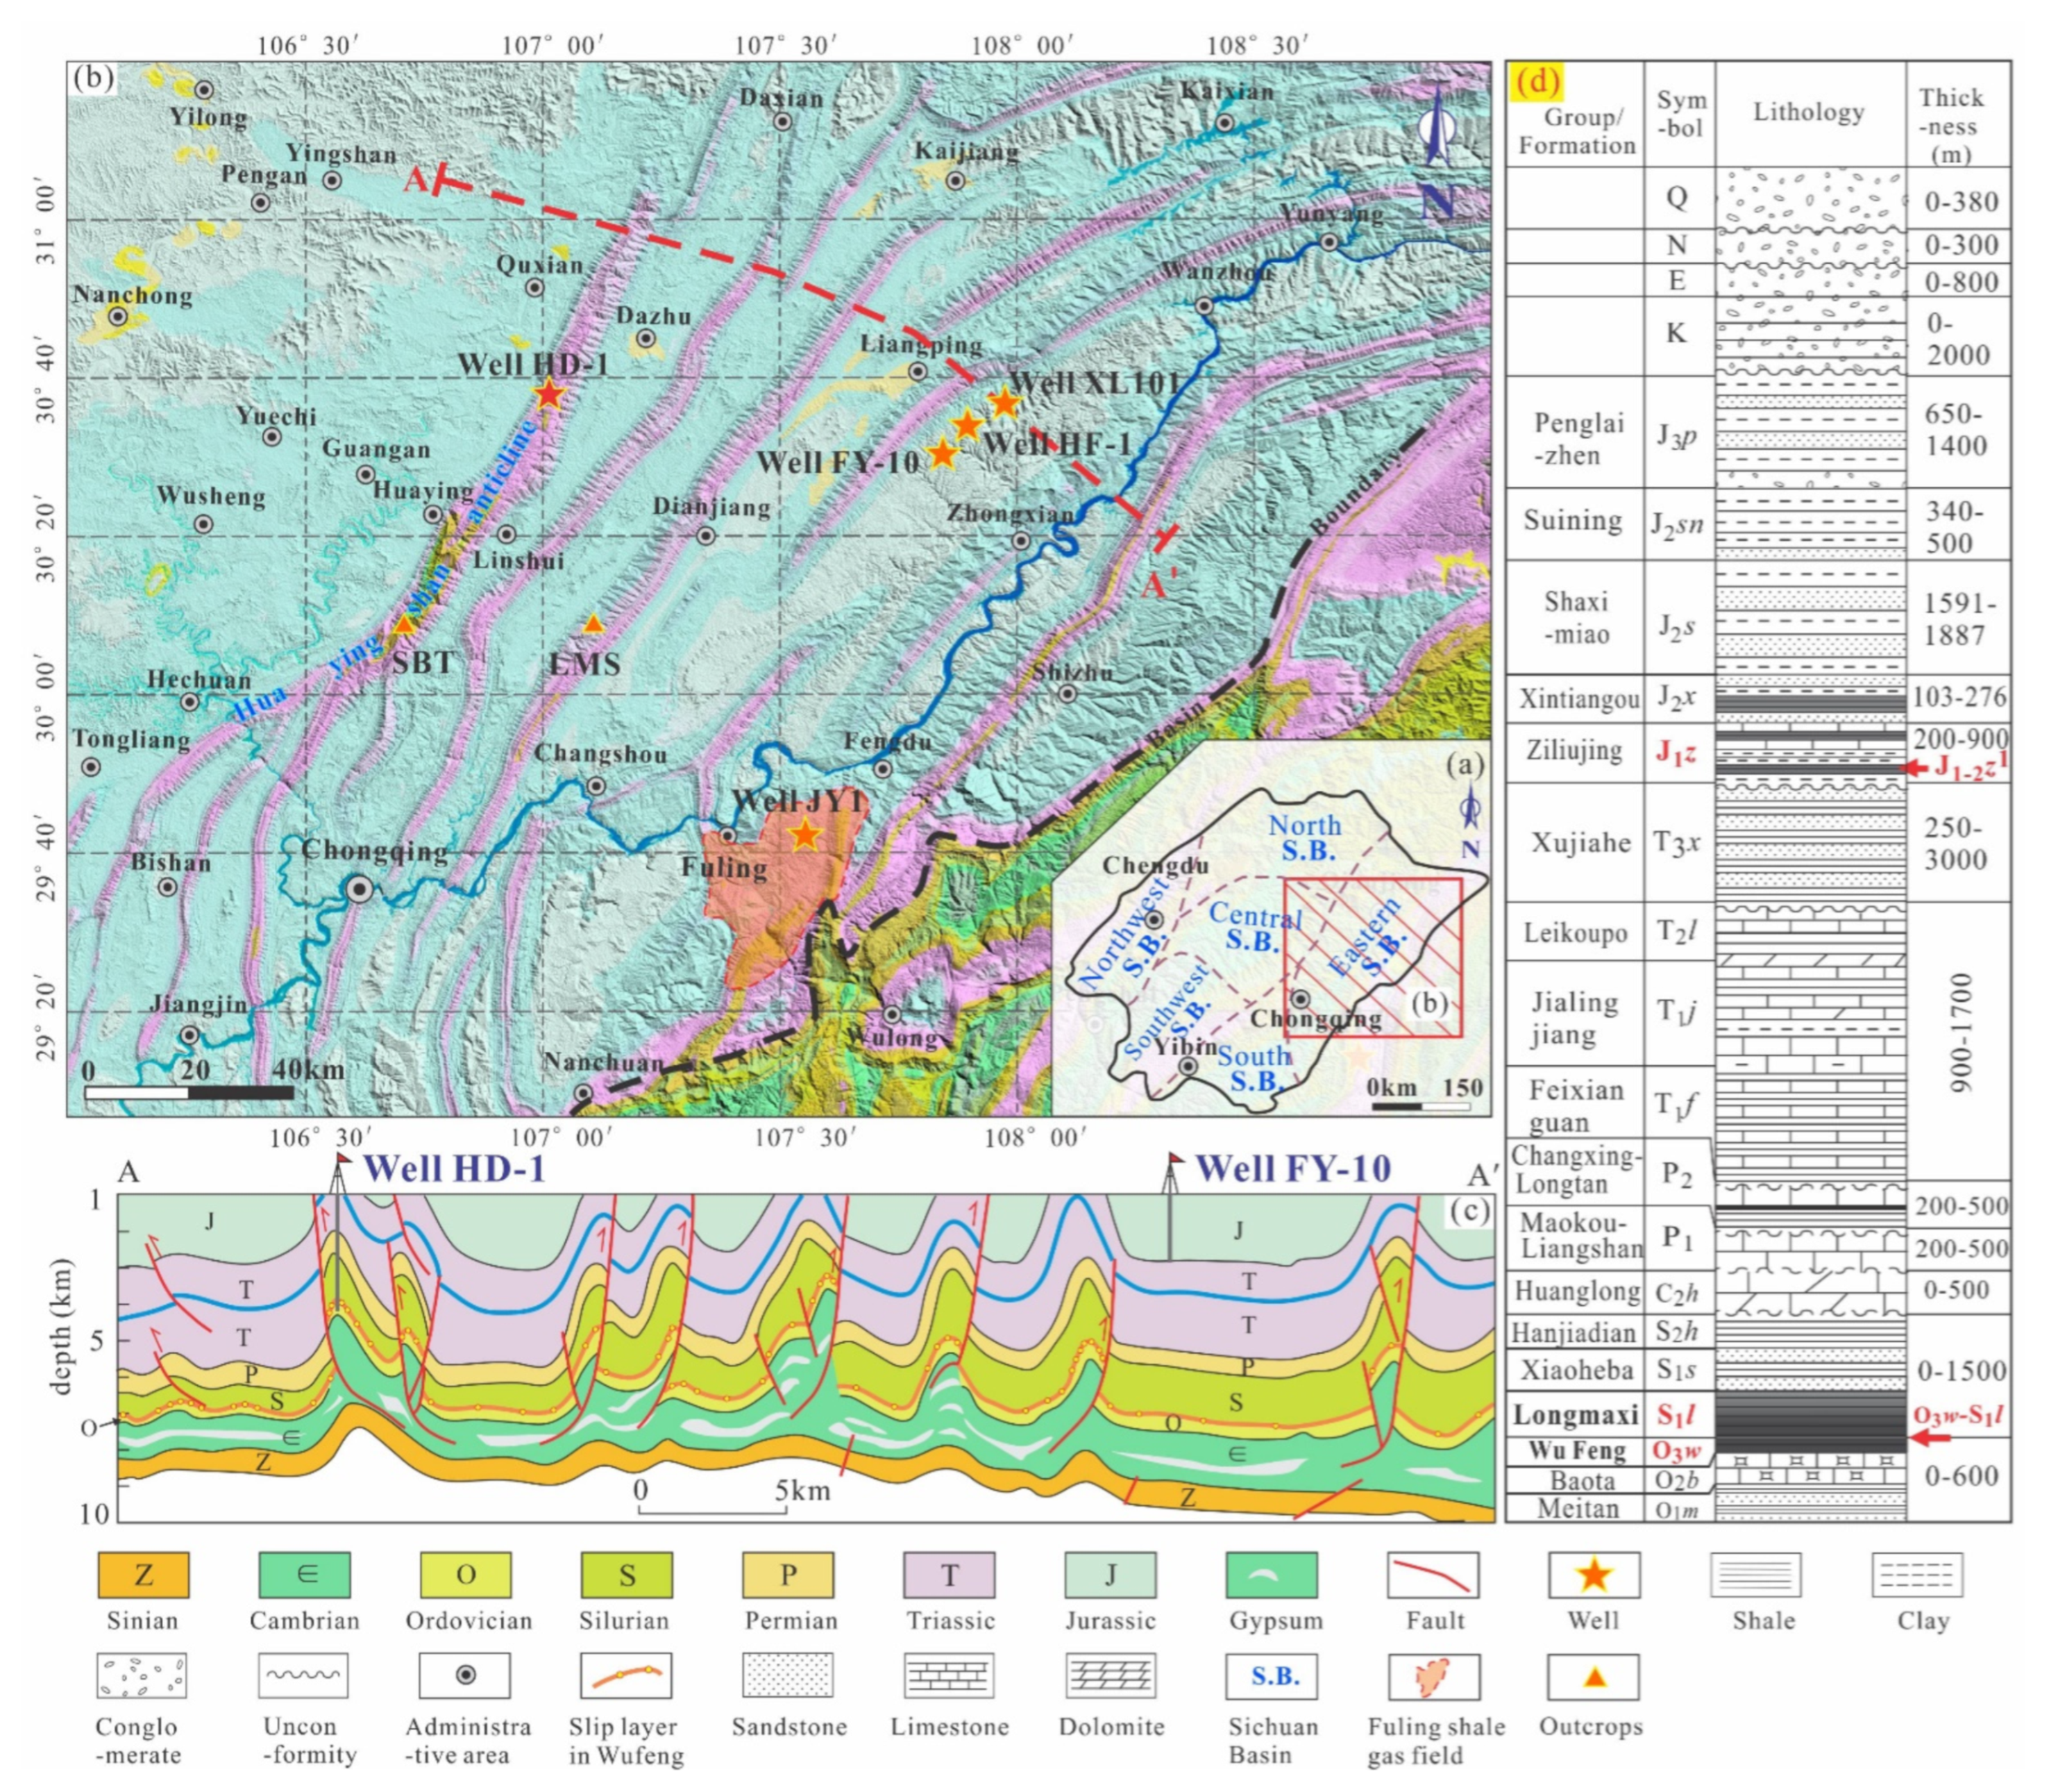Click the Well HD-1 star marker on map
The image size is (2058, 1792).
[549, 394]
